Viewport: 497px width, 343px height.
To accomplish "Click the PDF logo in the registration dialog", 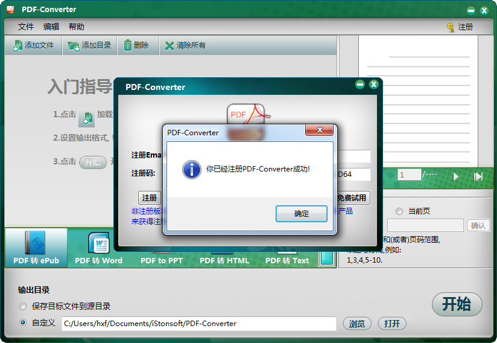I will [248, 114].
